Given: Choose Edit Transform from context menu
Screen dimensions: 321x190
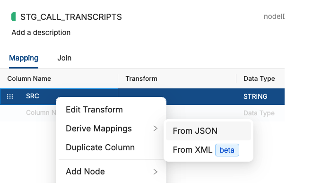Looking at the screenshot, I should point(94,110).
